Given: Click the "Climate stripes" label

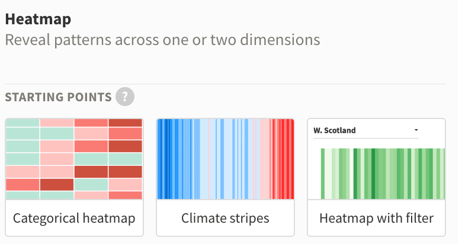Looking at the screenshot, I should point(226,219).
